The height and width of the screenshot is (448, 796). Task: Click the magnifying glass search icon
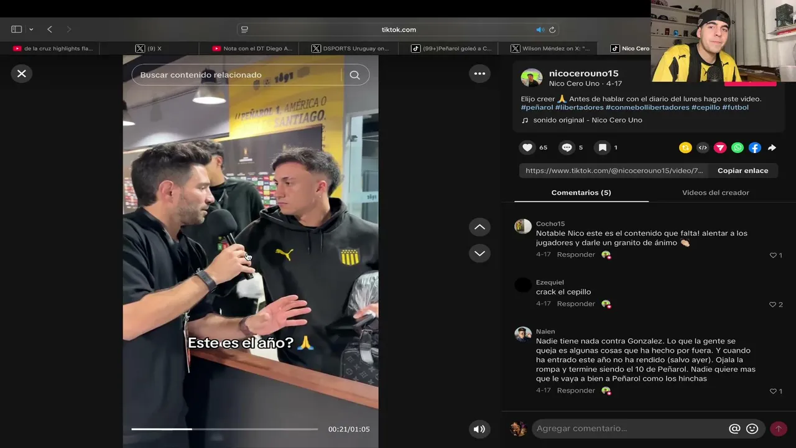pyautogui.click(x=354, y=75)
